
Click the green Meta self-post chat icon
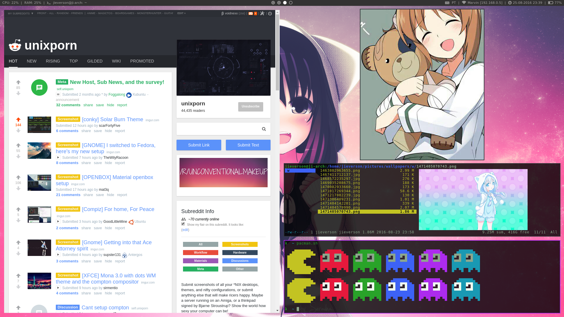click(39, 87)
